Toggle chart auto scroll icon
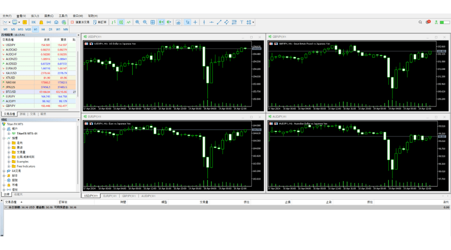This screenshot has height=250, width=451. tap(161, 22)
